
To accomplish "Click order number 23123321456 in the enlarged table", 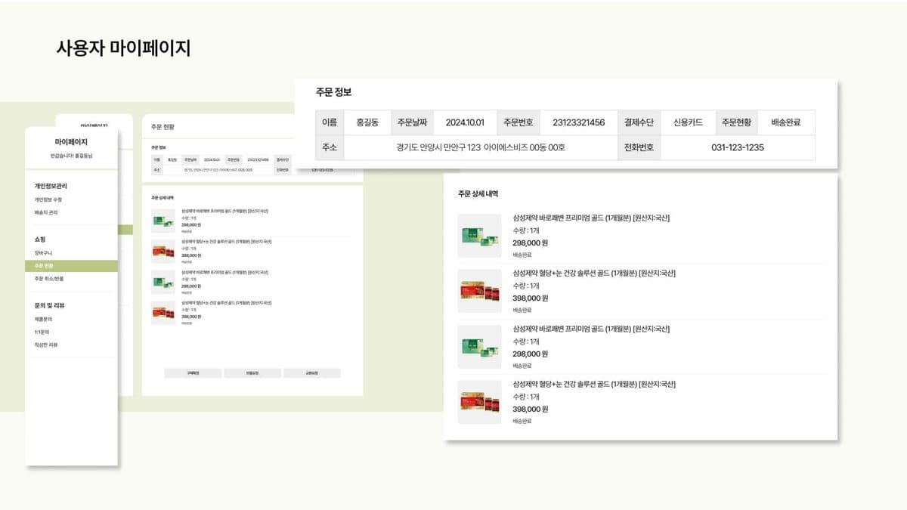I will [579, 122].
